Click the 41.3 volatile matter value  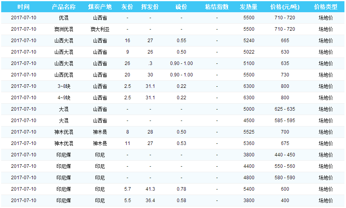coord(150,189)
